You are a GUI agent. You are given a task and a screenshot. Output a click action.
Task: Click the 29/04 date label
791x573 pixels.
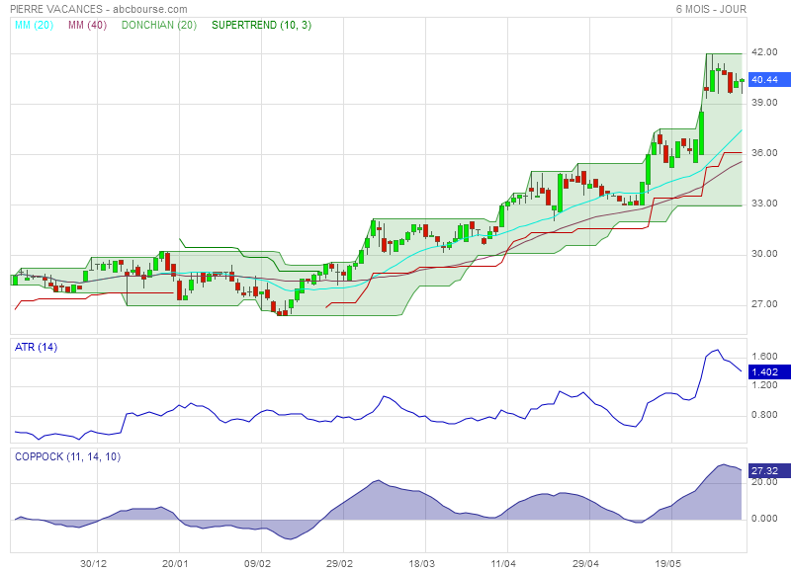[585, 563]
